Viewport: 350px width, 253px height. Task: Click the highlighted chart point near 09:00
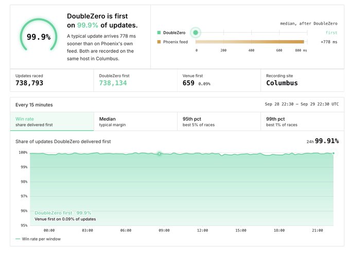pos(160,154)
